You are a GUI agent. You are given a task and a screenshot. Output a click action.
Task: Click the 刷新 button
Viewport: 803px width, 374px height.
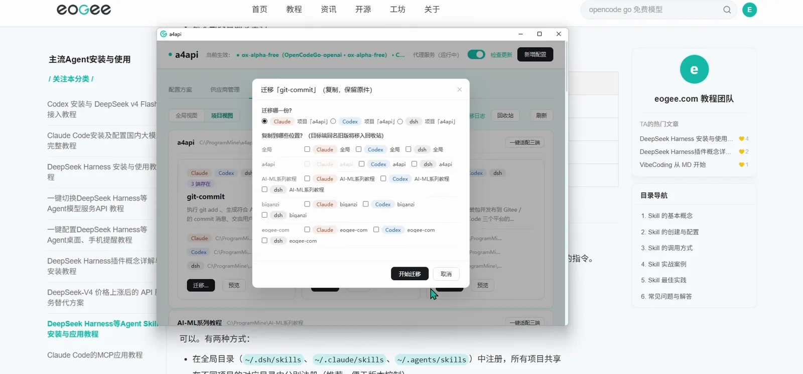click(541, 115)
